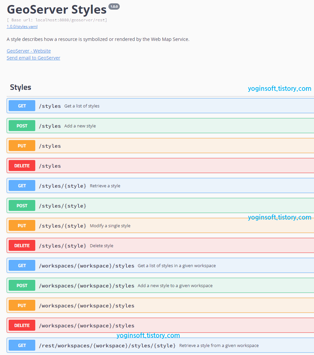Click the GeoServer Styles title

coord(57,10)
